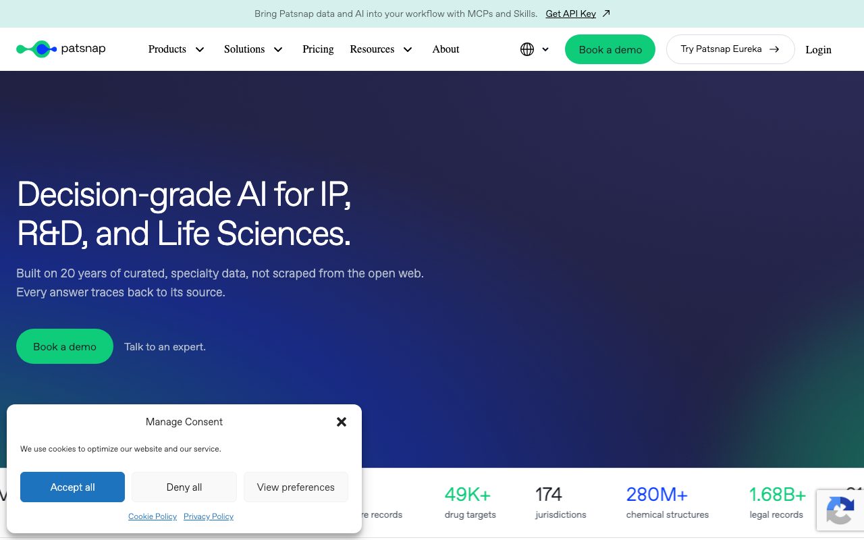Image resolution: width=864 pixels, height=540 pixels.
Task: Click Talk to an expert link
Action: pos(165,347)
